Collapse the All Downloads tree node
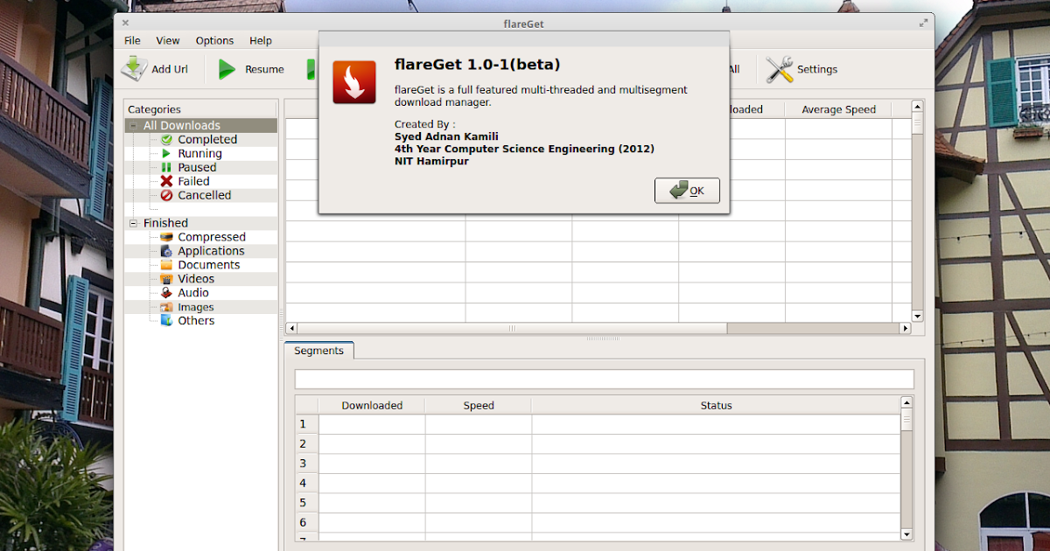This screenshot has width=1050, height=551. pyautogui.click(x=134, y=126)
